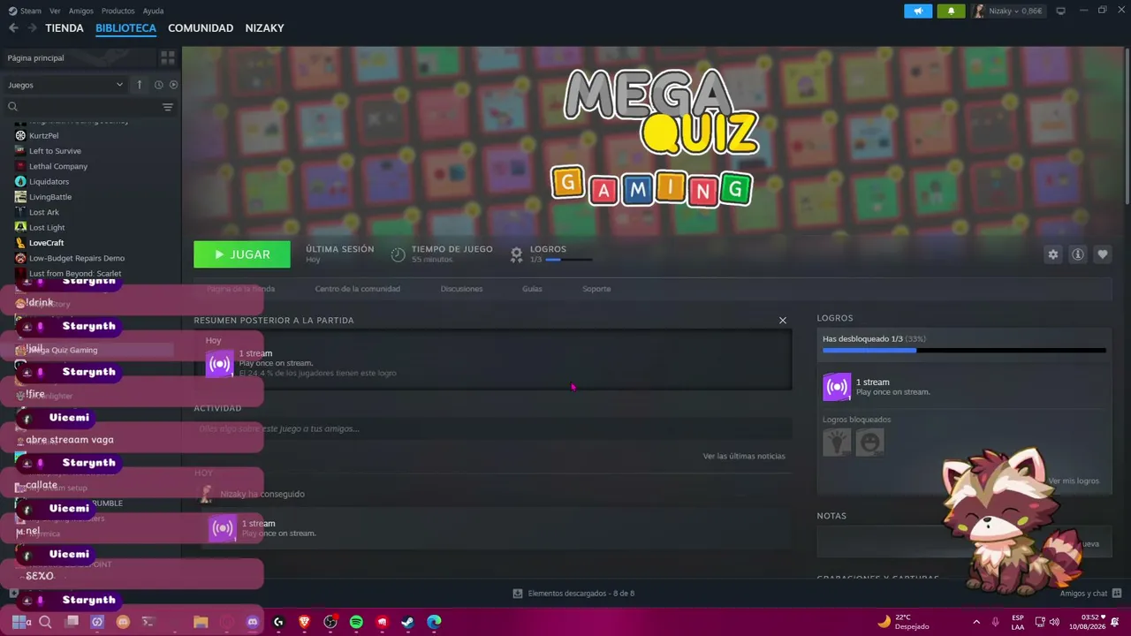
Task: Open OBS Studio from the taskbar
Action: (330, 622)
